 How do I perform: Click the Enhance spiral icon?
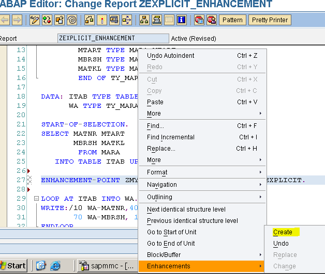tap(72, 20)
